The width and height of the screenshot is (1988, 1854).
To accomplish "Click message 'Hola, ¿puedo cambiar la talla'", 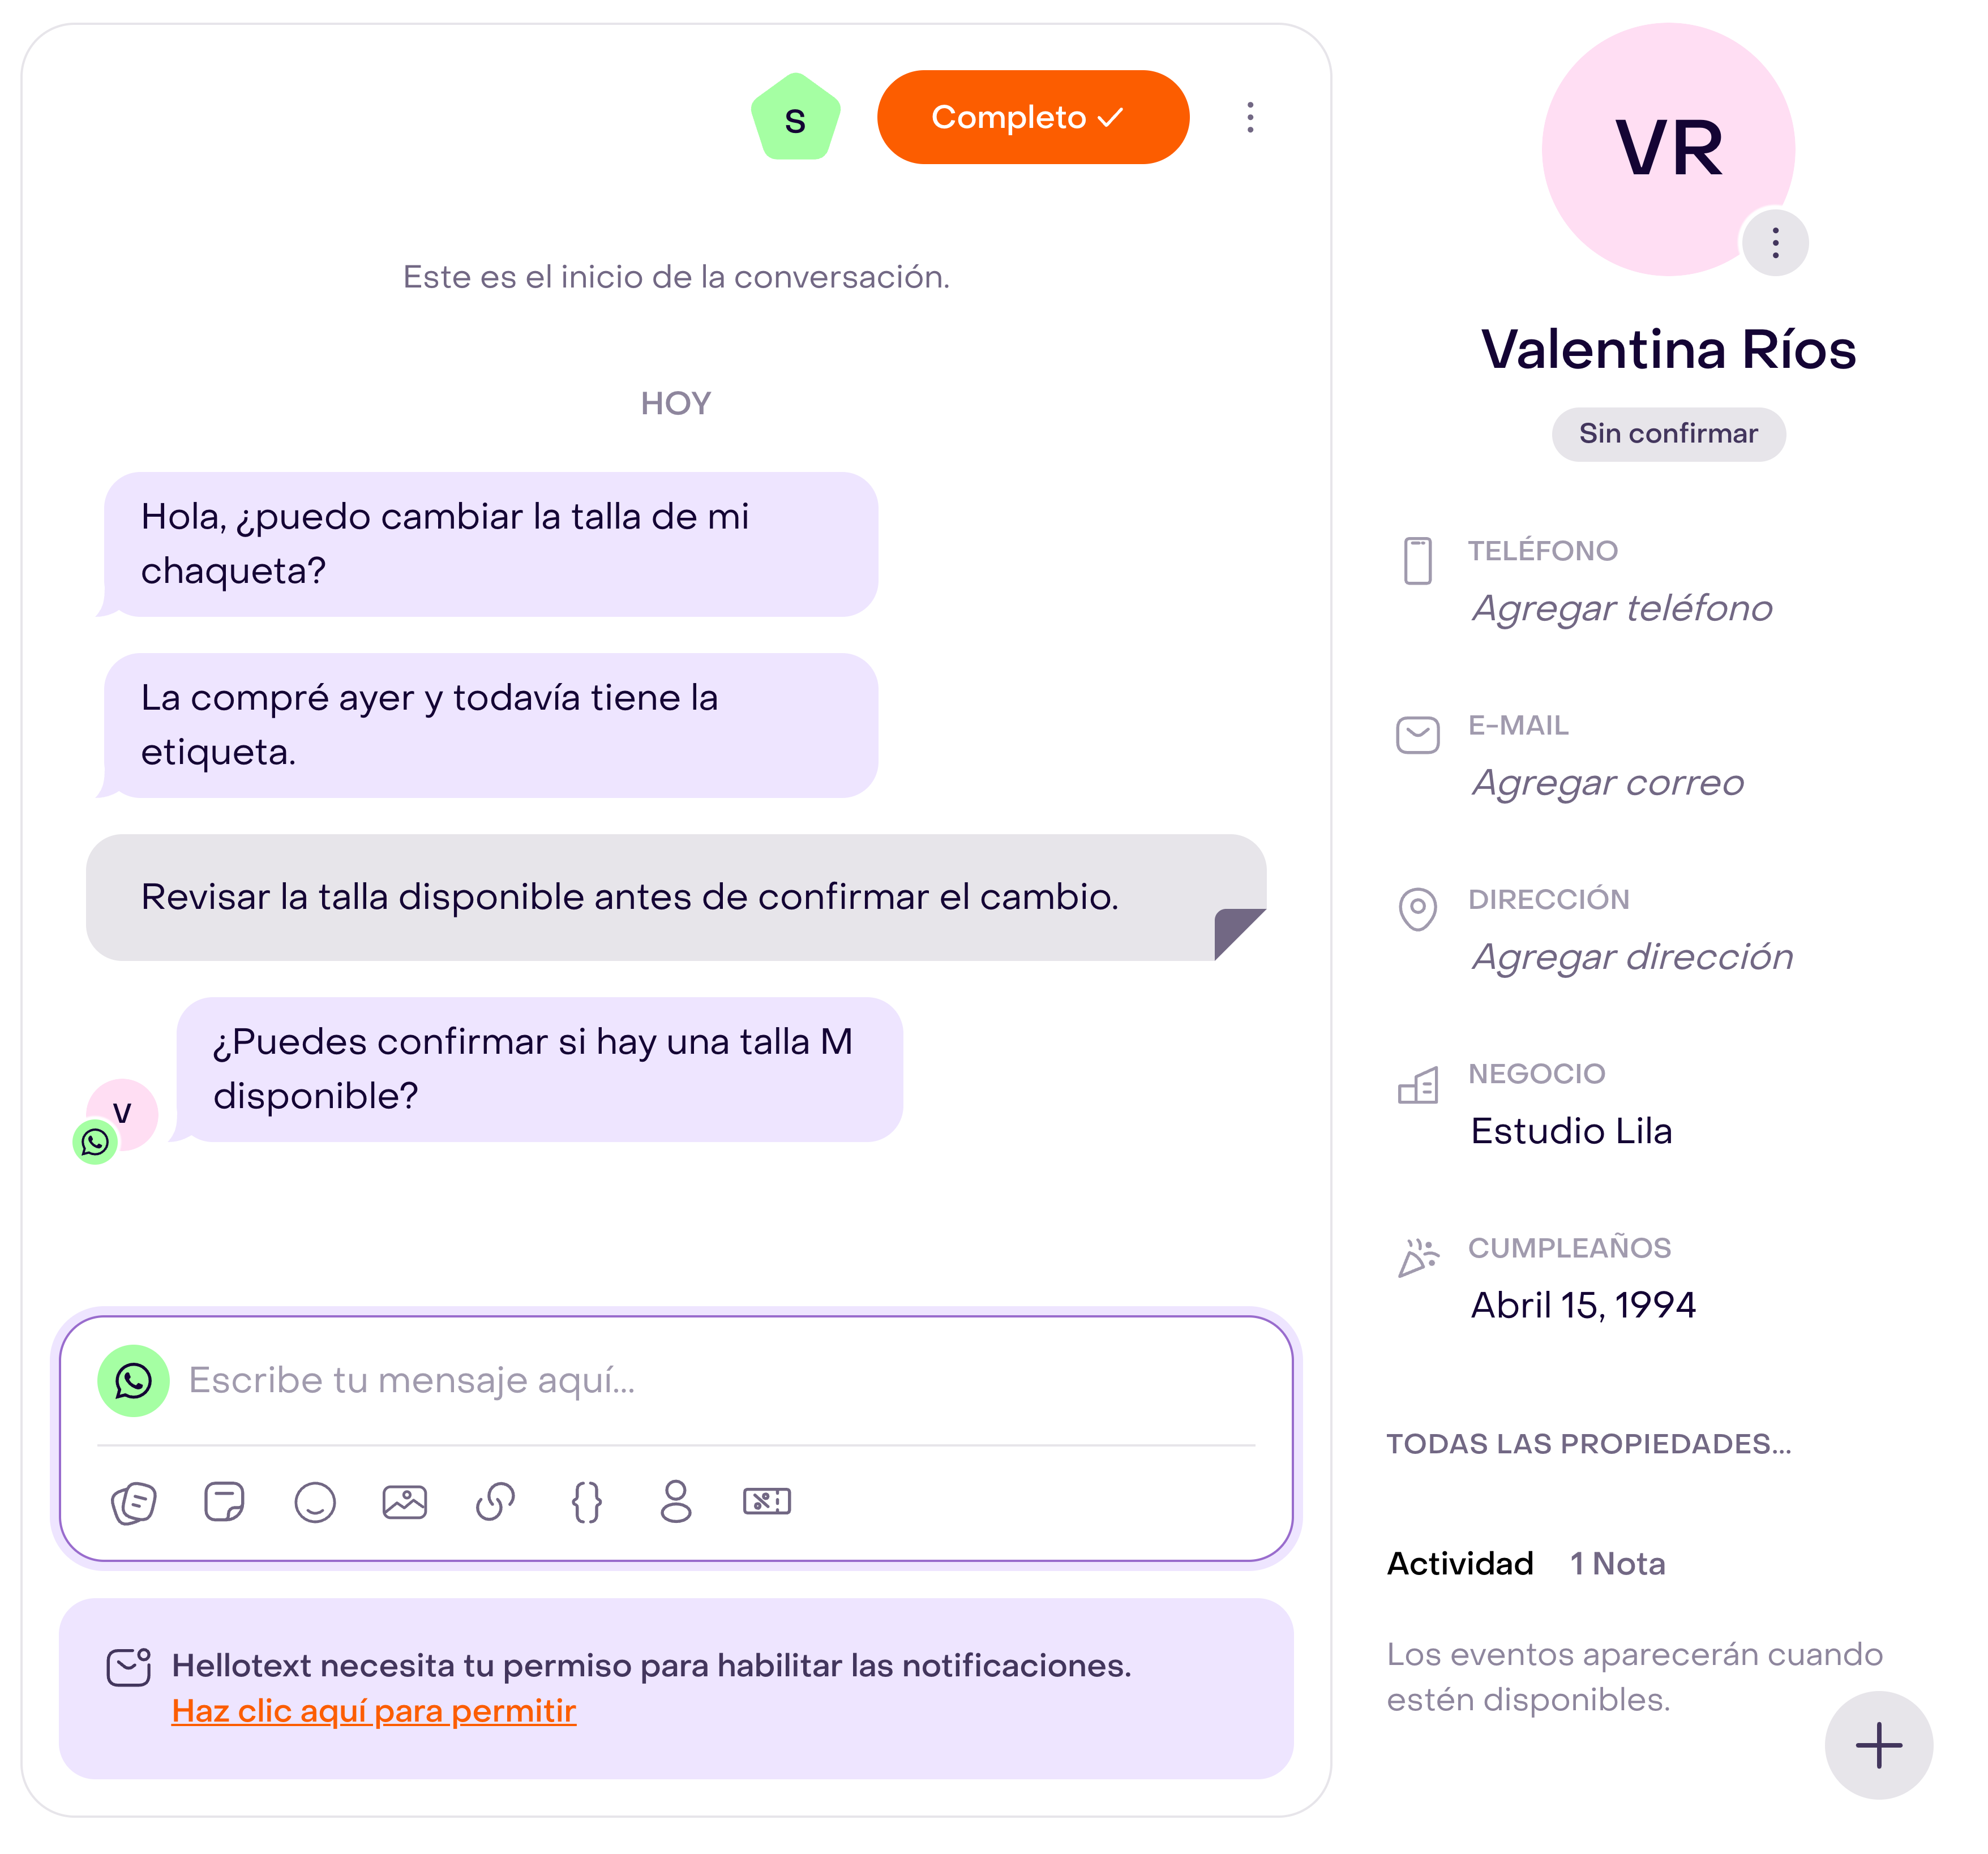I will tap(491, 544).
